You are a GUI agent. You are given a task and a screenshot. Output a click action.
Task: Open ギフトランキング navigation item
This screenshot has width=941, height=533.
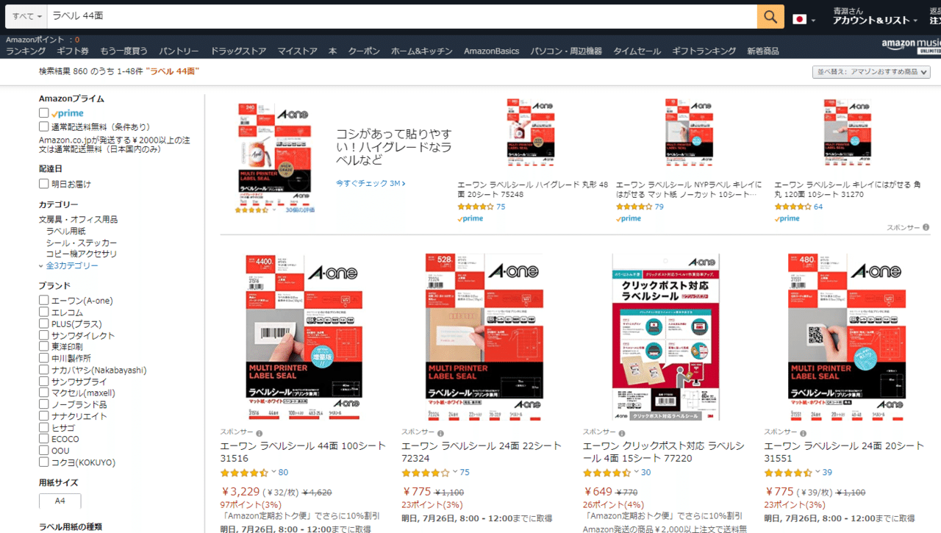[704, 51]
